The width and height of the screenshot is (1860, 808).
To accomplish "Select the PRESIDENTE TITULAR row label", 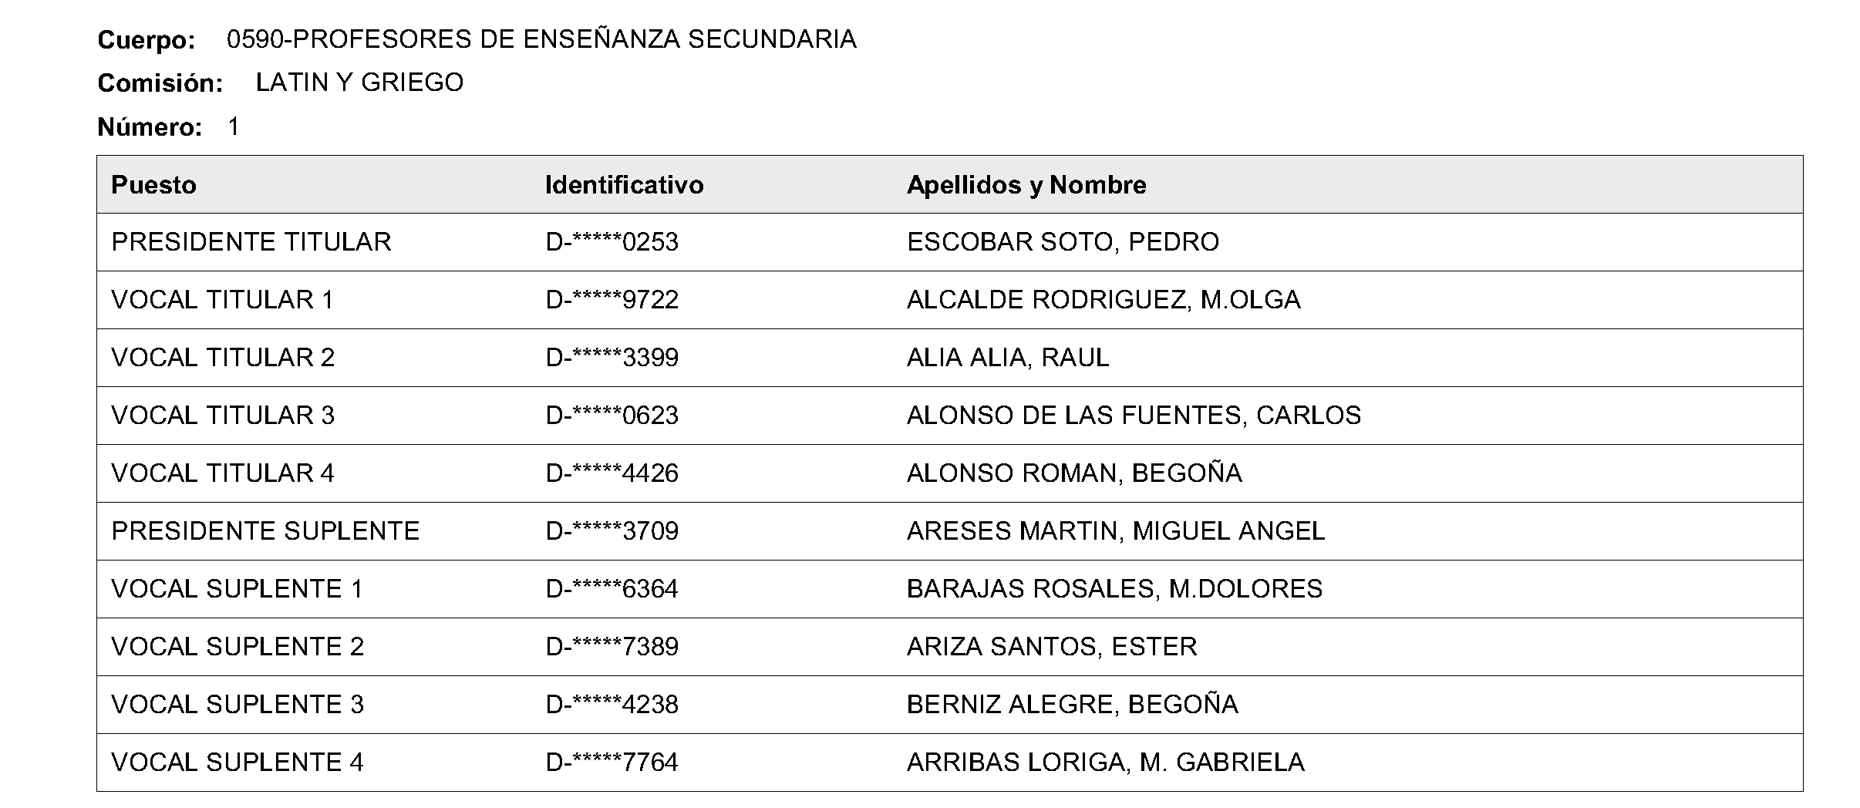I will click(251, 242).
